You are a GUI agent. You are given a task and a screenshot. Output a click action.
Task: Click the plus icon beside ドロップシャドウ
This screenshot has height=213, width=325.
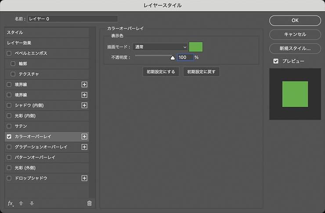[x=84, y=178]
